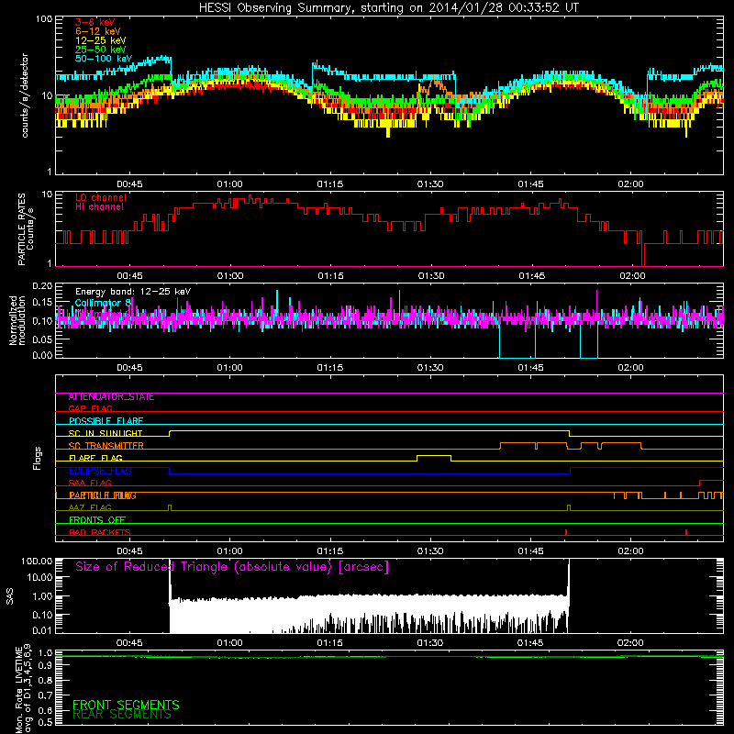Screen dimensions: 734x734
Task: Click the 0.20 tick on modulation axis
Action: coord(42,285)
